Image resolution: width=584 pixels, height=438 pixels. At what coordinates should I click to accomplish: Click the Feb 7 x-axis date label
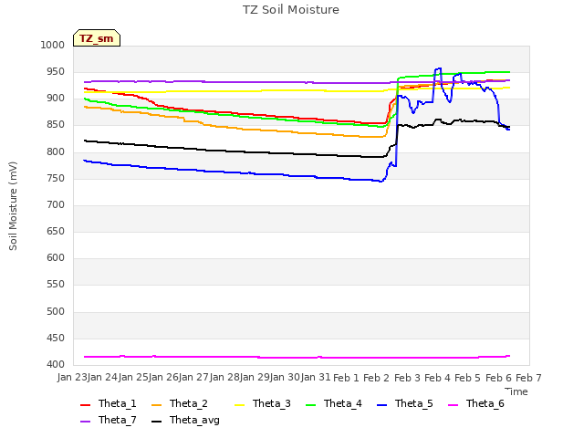529,378
